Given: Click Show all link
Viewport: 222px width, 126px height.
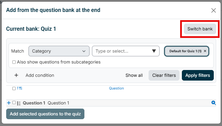Looking at the screenshot, I should (x=134, y=75).
